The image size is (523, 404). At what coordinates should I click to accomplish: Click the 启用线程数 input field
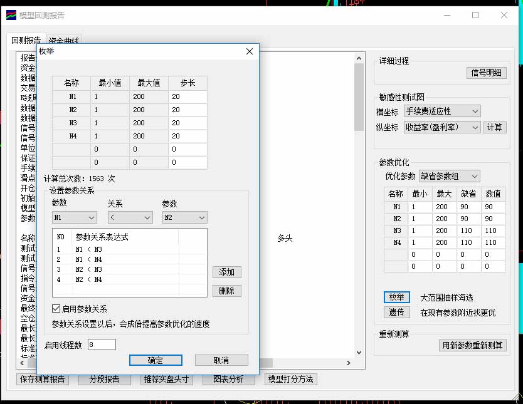click(x=102, y=344)
